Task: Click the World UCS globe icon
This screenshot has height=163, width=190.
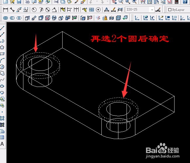Action: [x=146, y=18]
